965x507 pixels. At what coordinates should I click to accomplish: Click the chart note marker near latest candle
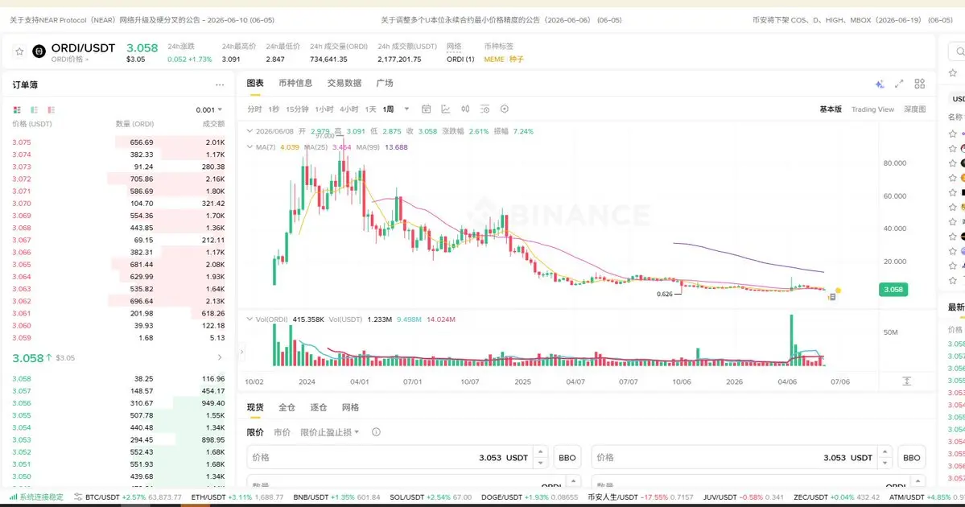832,297
